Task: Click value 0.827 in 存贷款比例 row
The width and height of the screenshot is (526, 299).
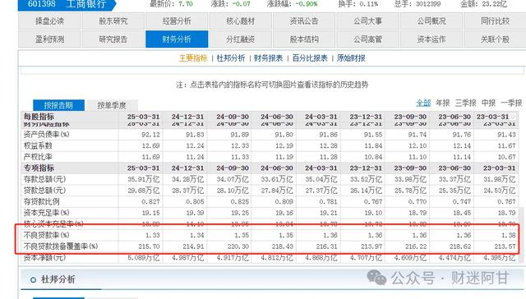Action: click(x=150, y=202)
